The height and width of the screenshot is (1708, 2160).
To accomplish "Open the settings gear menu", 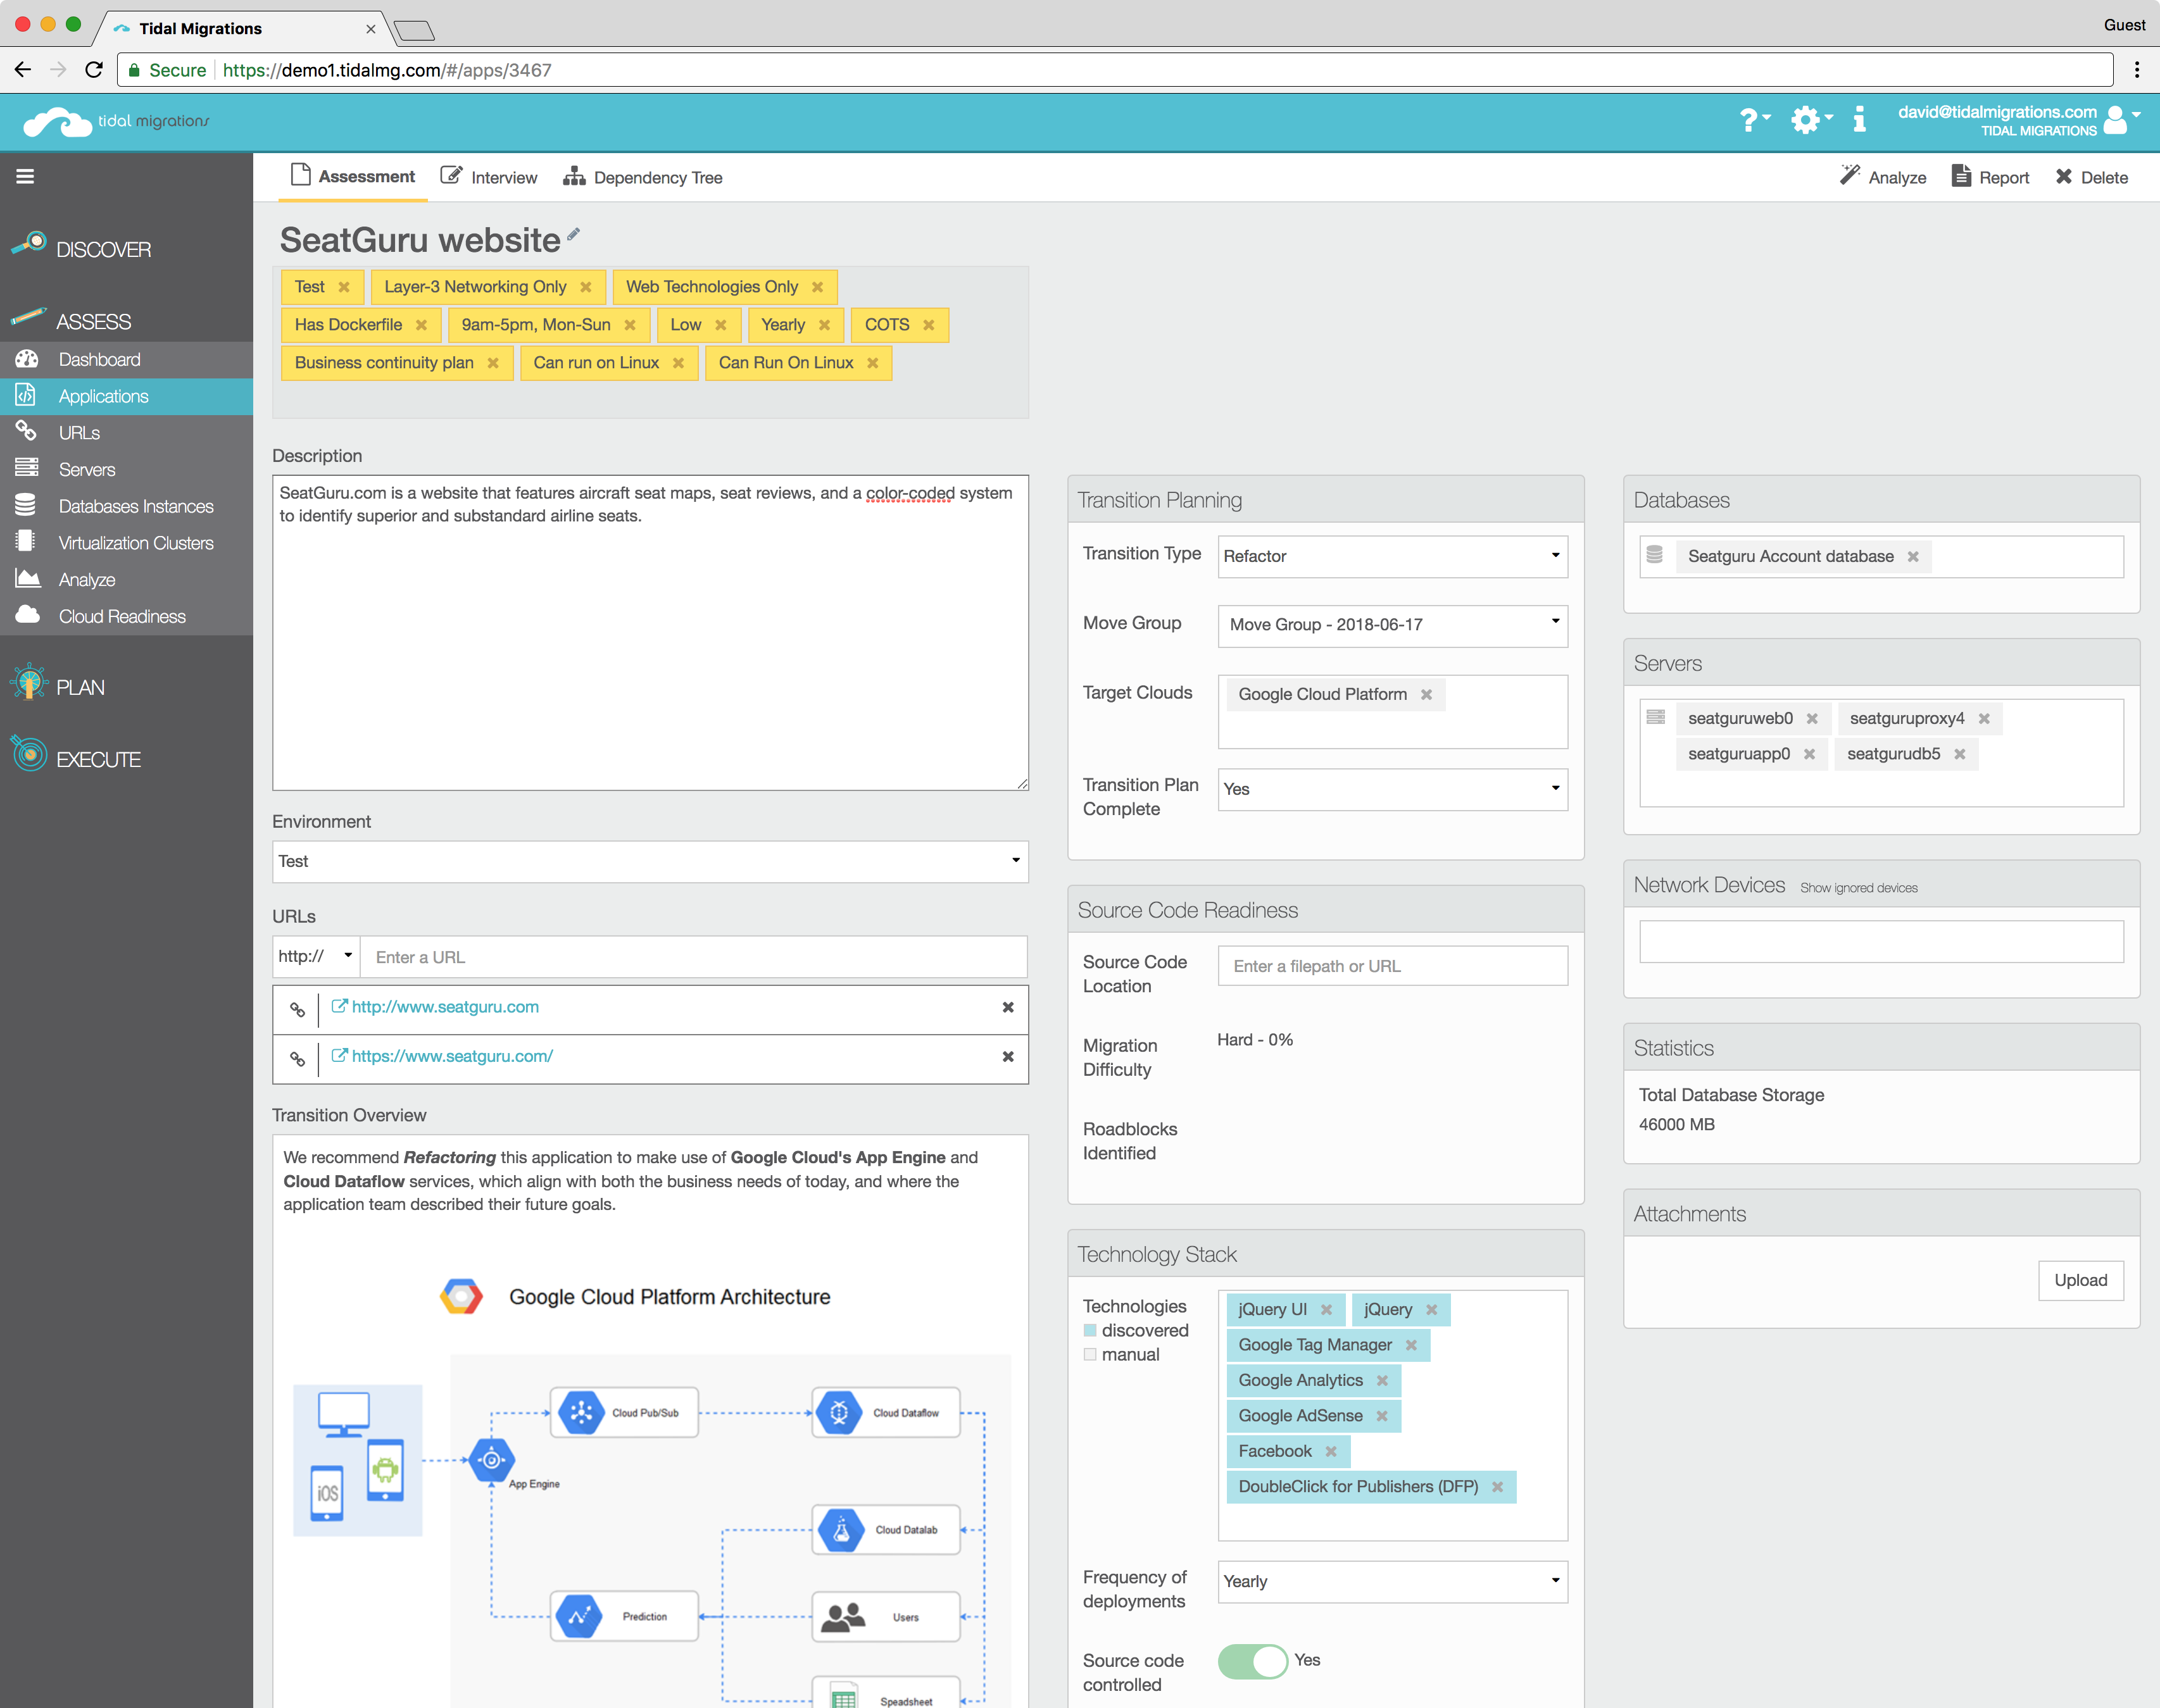I will (1811, 120).
